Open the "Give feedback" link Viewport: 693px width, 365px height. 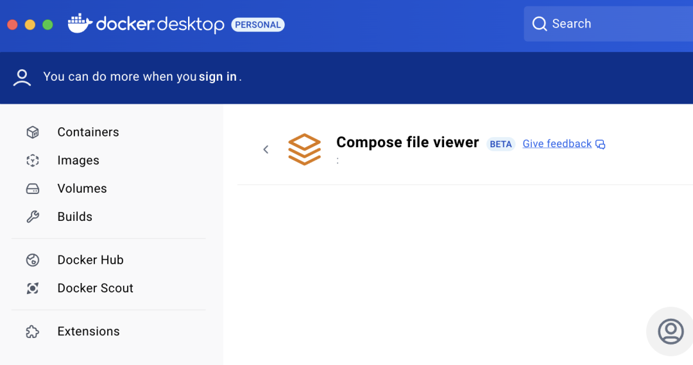pyautogui.click(x=557, y=143)
